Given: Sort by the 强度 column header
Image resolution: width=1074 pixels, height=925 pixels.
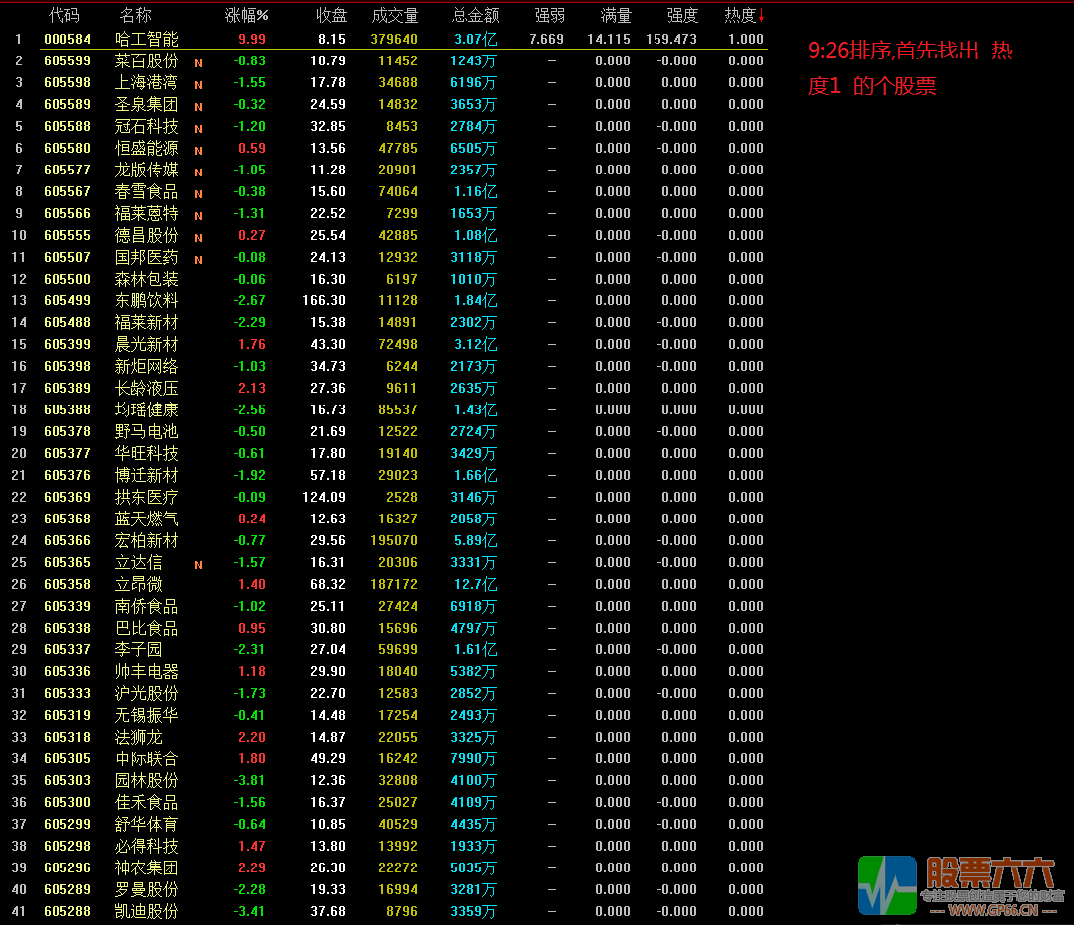Looking at the screenshot, I should [x=682, y=15].
